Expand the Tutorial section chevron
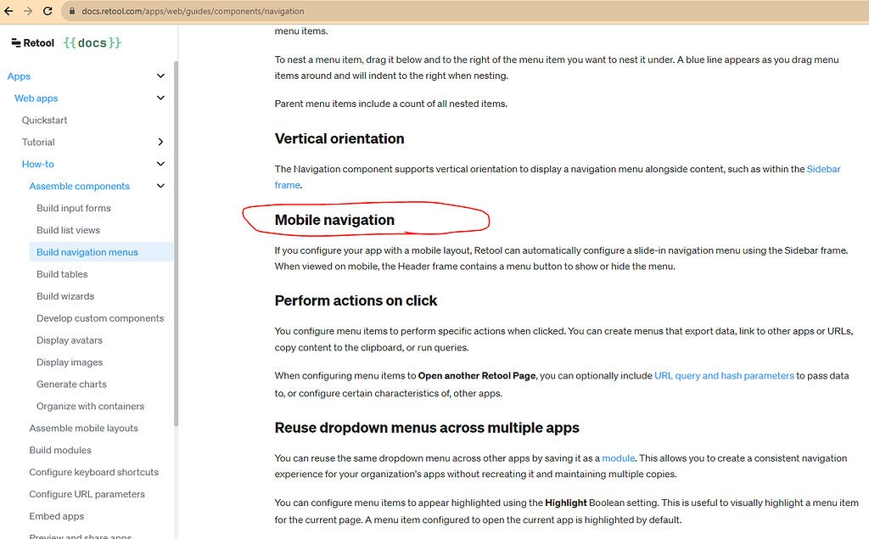This screenshot has height=539, width=869. coord(161,143)
